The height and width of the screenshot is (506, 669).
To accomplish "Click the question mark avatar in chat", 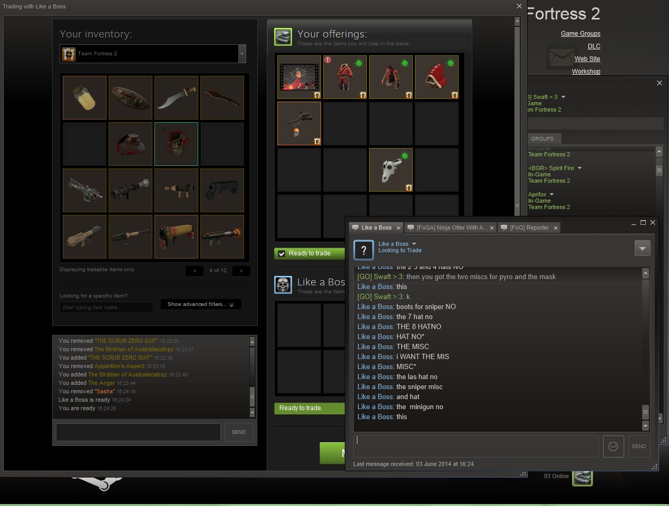I will click(364, 250).
